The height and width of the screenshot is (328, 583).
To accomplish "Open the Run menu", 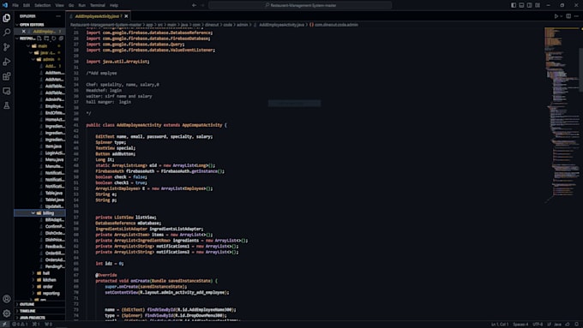I will click(x=81, y=5).
